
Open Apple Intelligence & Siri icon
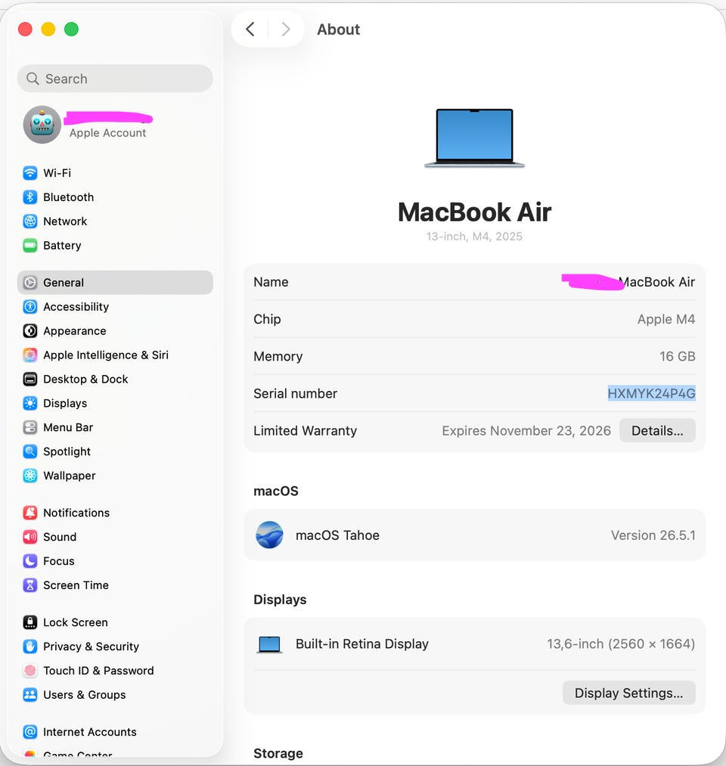click(x=29, y=355)
